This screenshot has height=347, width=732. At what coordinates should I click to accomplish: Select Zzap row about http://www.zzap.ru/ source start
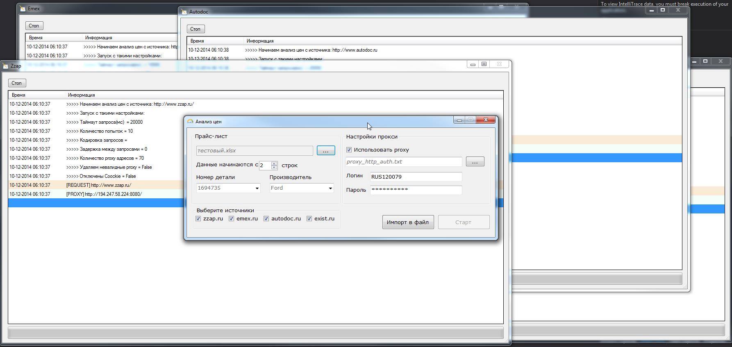click(256, 104)
